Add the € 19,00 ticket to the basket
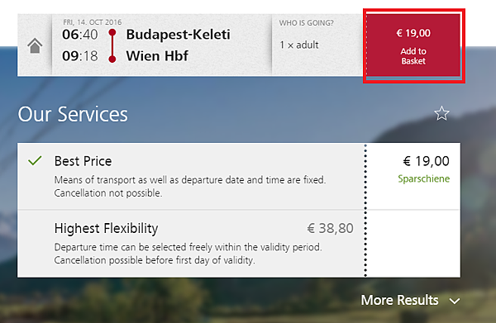Viewport: 496px width, 323px height. [413, 45]
